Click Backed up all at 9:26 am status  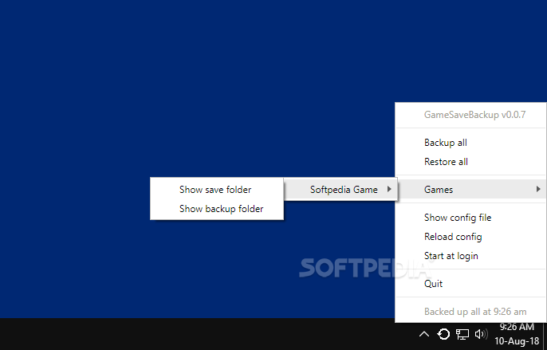(475, 312)
